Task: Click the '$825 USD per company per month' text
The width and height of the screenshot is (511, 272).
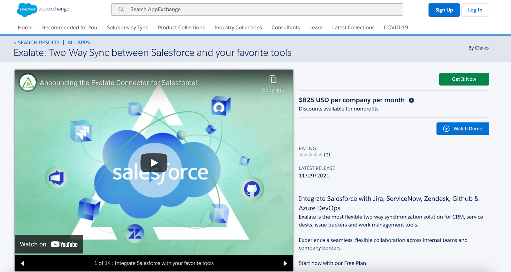Action: (x=352, y=100)
